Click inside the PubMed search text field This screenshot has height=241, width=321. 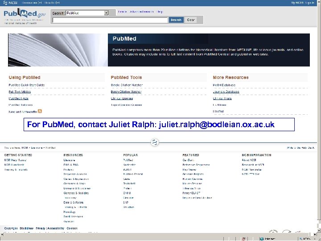pos(110,20)
